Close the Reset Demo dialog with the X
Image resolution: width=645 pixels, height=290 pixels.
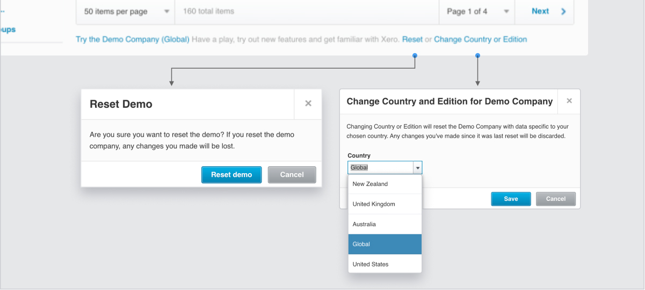click(x=308, y=104)
